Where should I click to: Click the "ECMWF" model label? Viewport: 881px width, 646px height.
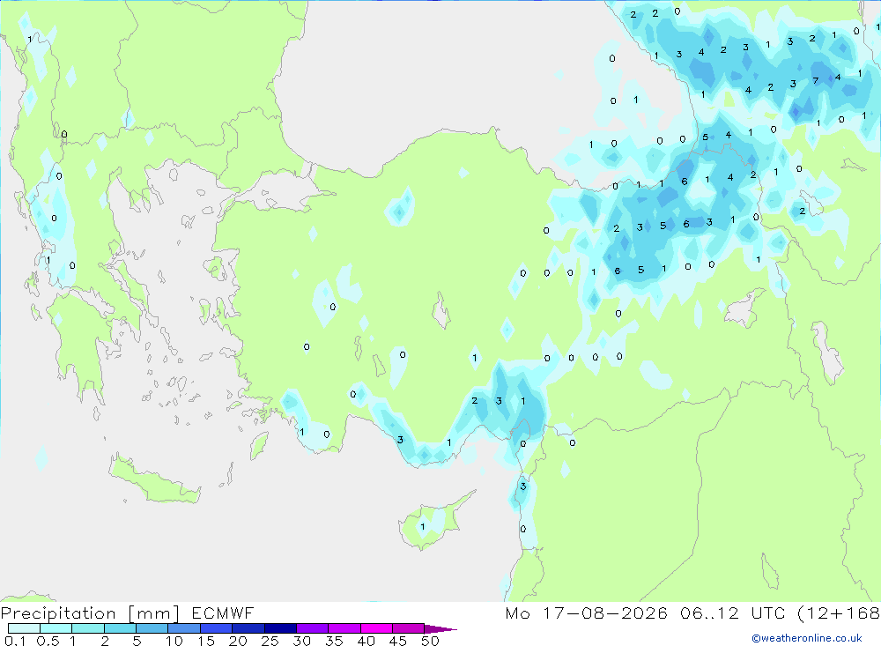coord(223,613)
